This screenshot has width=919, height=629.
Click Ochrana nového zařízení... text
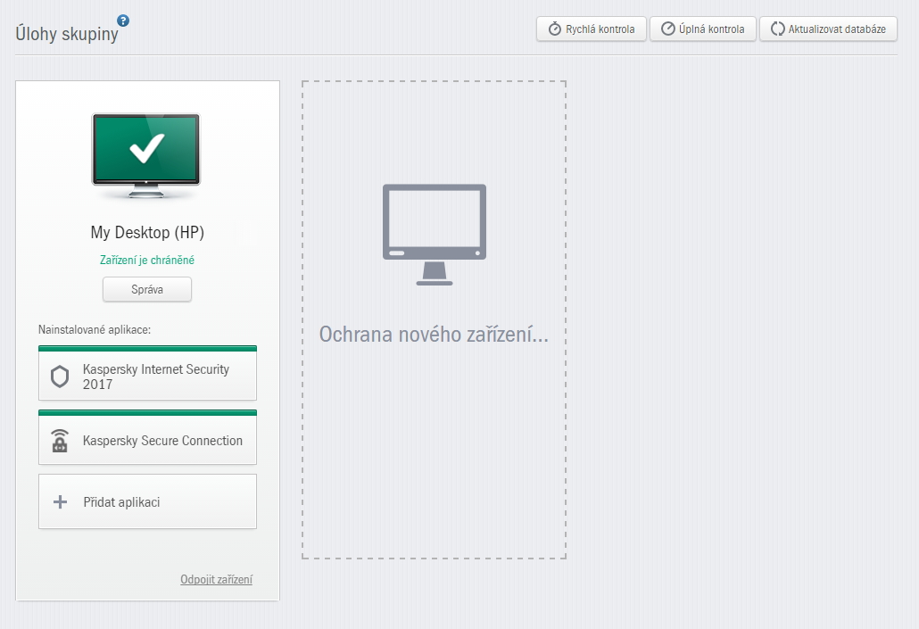coord(434,335)
